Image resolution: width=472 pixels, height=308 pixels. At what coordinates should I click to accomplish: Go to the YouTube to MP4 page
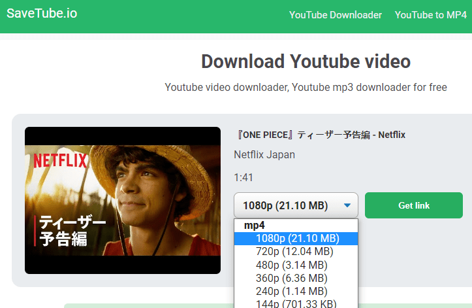(430, 15)
